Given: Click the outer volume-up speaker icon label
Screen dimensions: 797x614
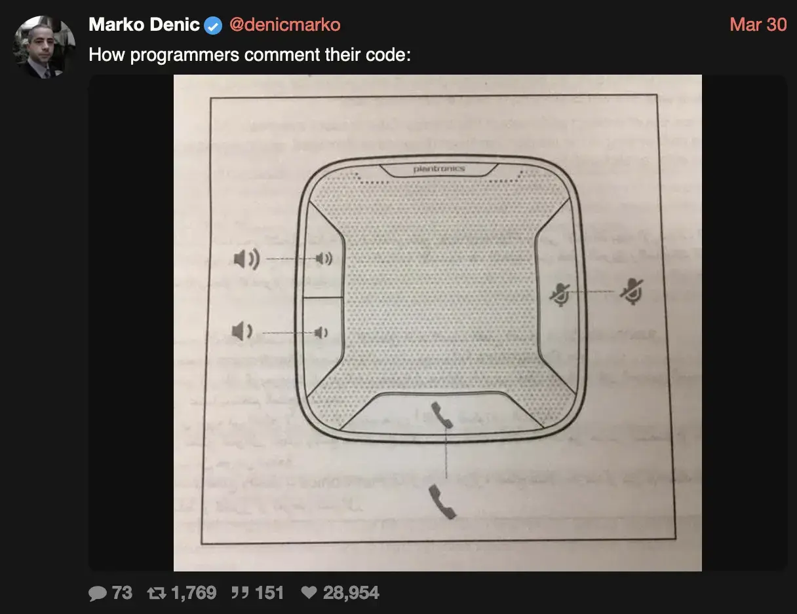Looking at the screenshot, I should coord(246,259).
